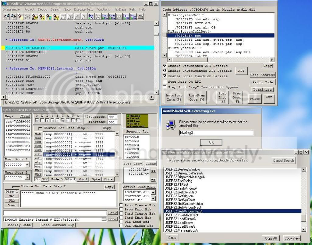Image resolution: width=312 pixels, height=245 pixels.
Task: Enable DLL UnLoad Brk checkbox
Action: click(x=121, y=226)
